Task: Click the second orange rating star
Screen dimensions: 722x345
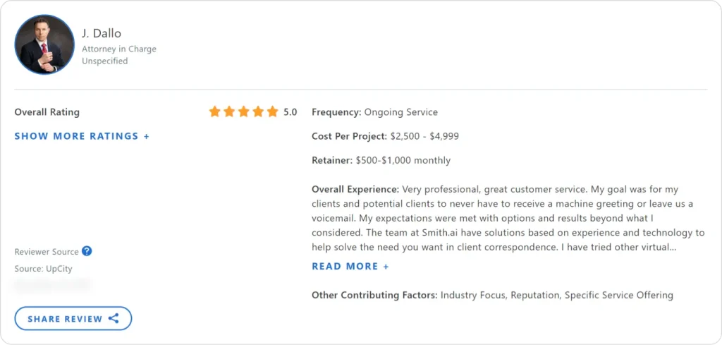Action: (x=229, y=111)
